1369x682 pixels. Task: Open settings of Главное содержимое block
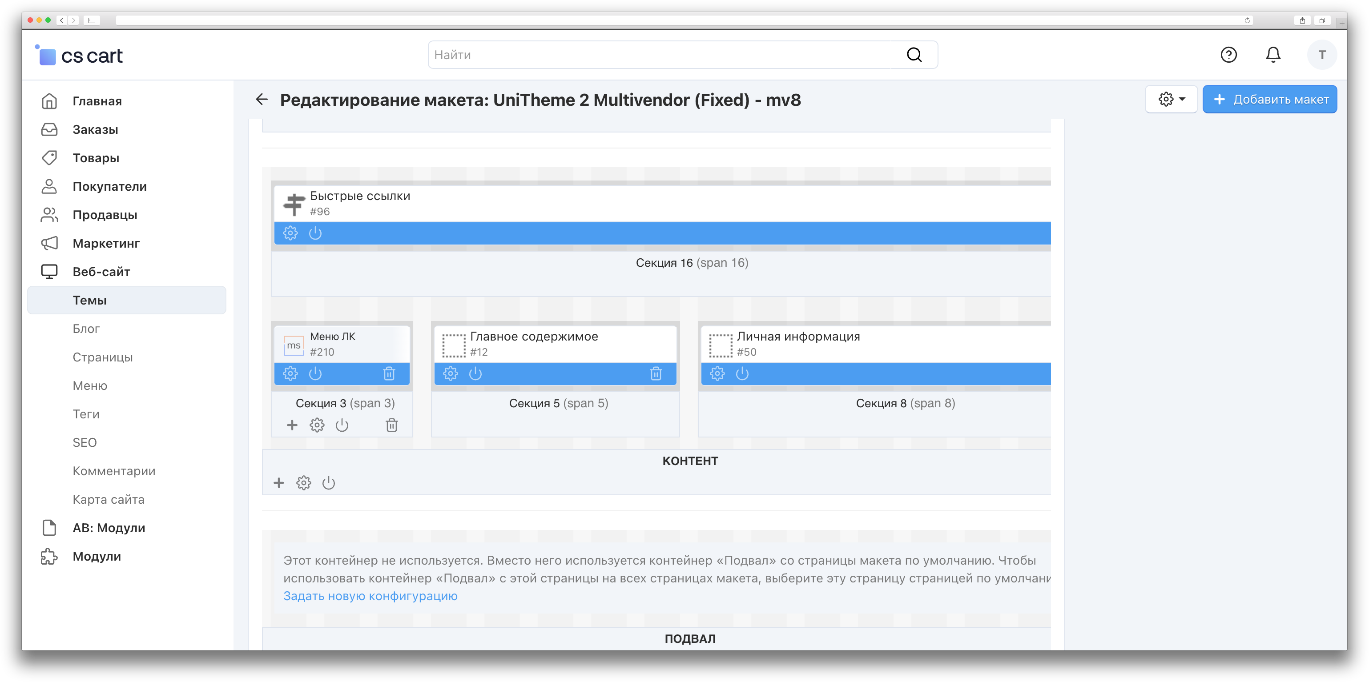[x=450, y=373]
